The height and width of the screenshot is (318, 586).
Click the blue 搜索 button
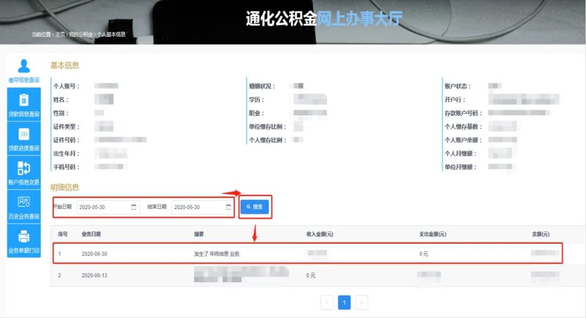pos(254,207)
